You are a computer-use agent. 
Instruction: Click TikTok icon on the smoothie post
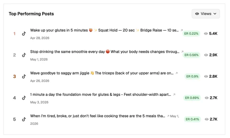24,55
